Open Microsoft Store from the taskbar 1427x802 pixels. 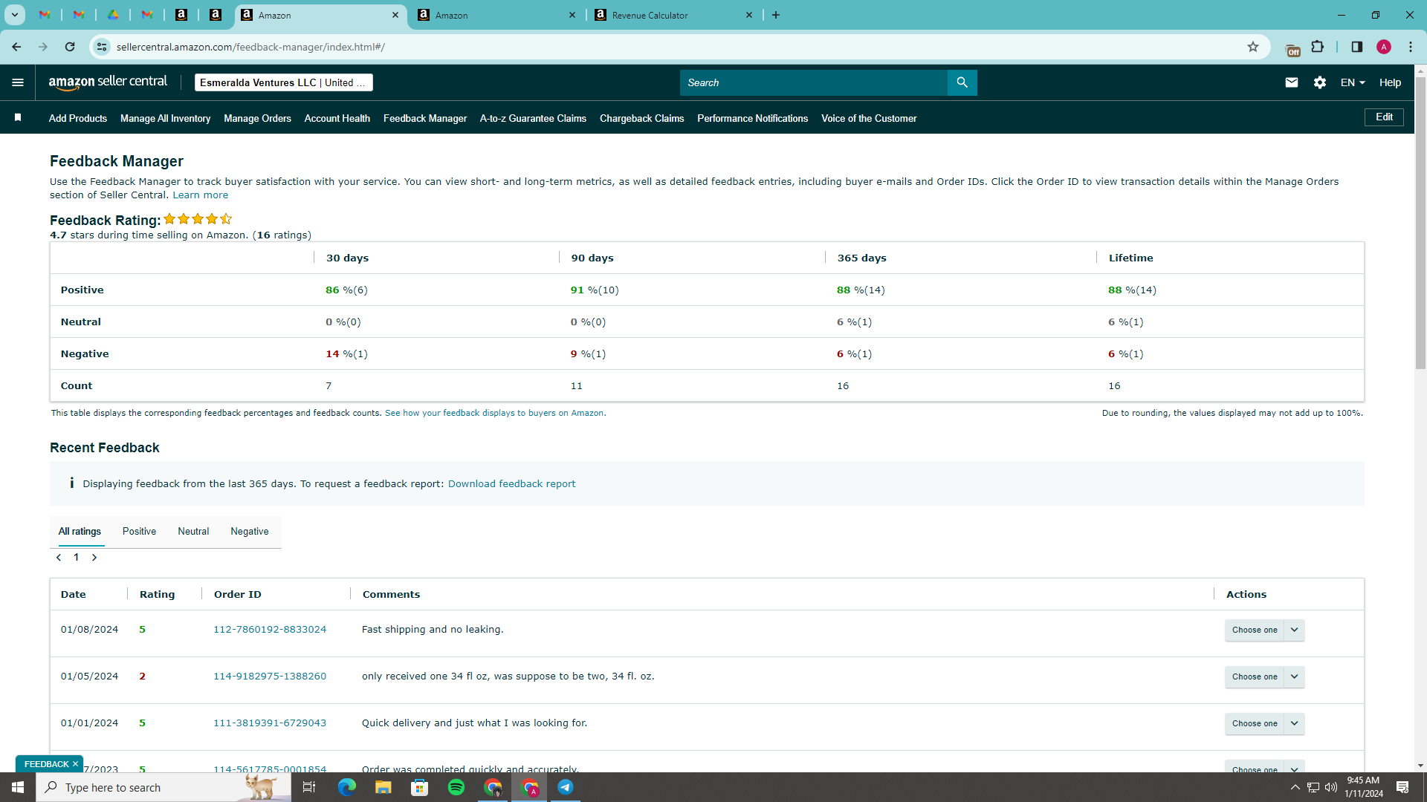tap(420, 787)
